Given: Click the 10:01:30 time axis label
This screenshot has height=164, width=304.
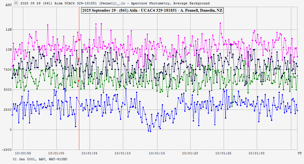Looking at the screenshot, I should (257, 153).
